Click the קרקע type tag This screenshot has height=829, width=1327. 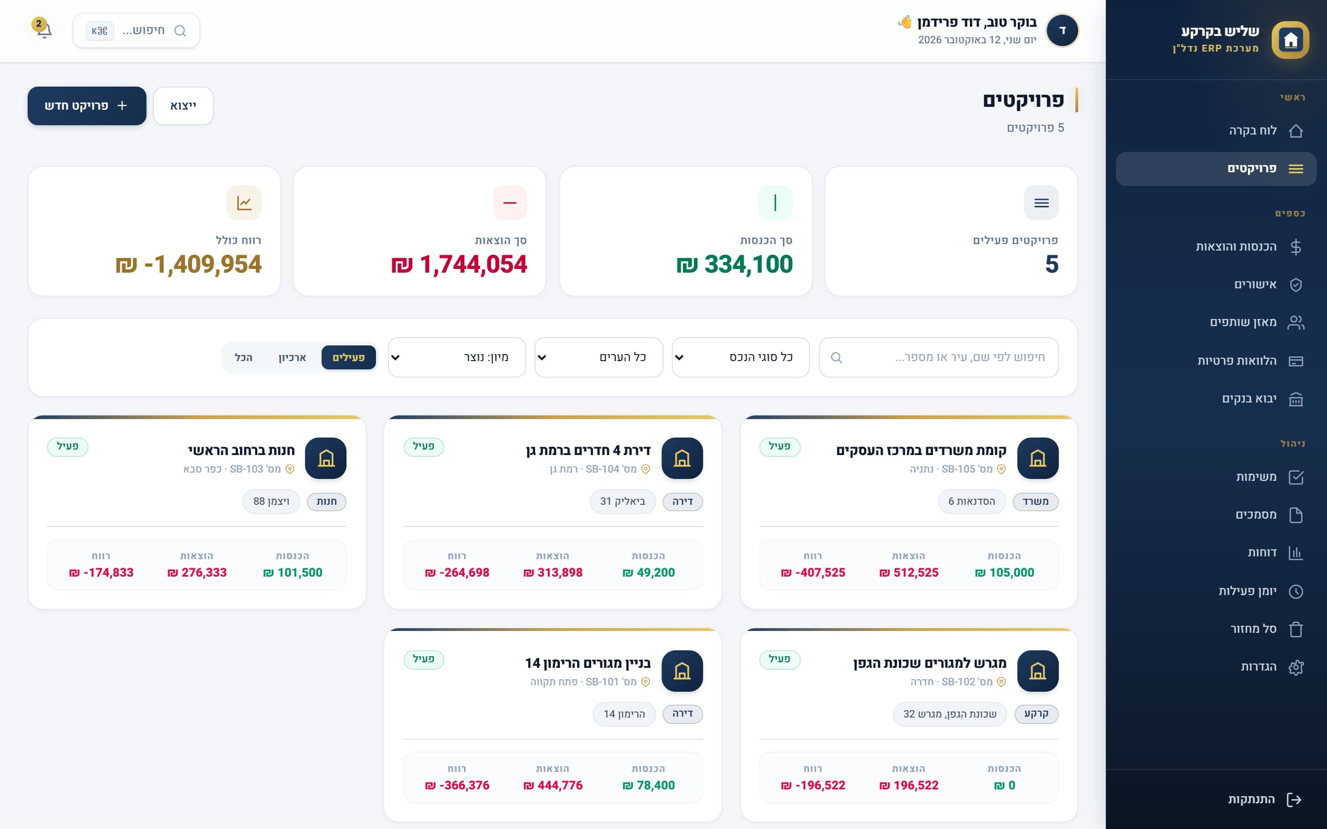1036,714
